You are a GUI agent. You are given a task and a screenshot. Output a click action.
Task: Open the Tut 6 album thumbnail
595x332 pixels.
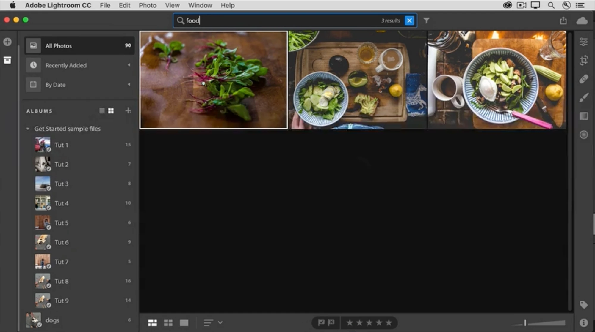(x=42, y=242)
